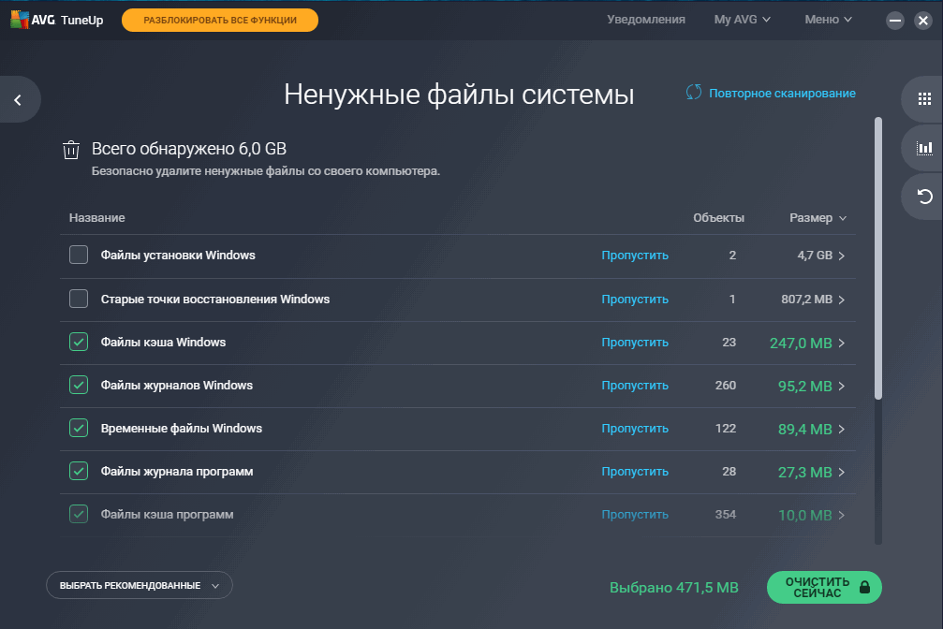The image size is (943, 629).
Task: Expand details arrow for 95,2 MB row
Action: [841, 386]
